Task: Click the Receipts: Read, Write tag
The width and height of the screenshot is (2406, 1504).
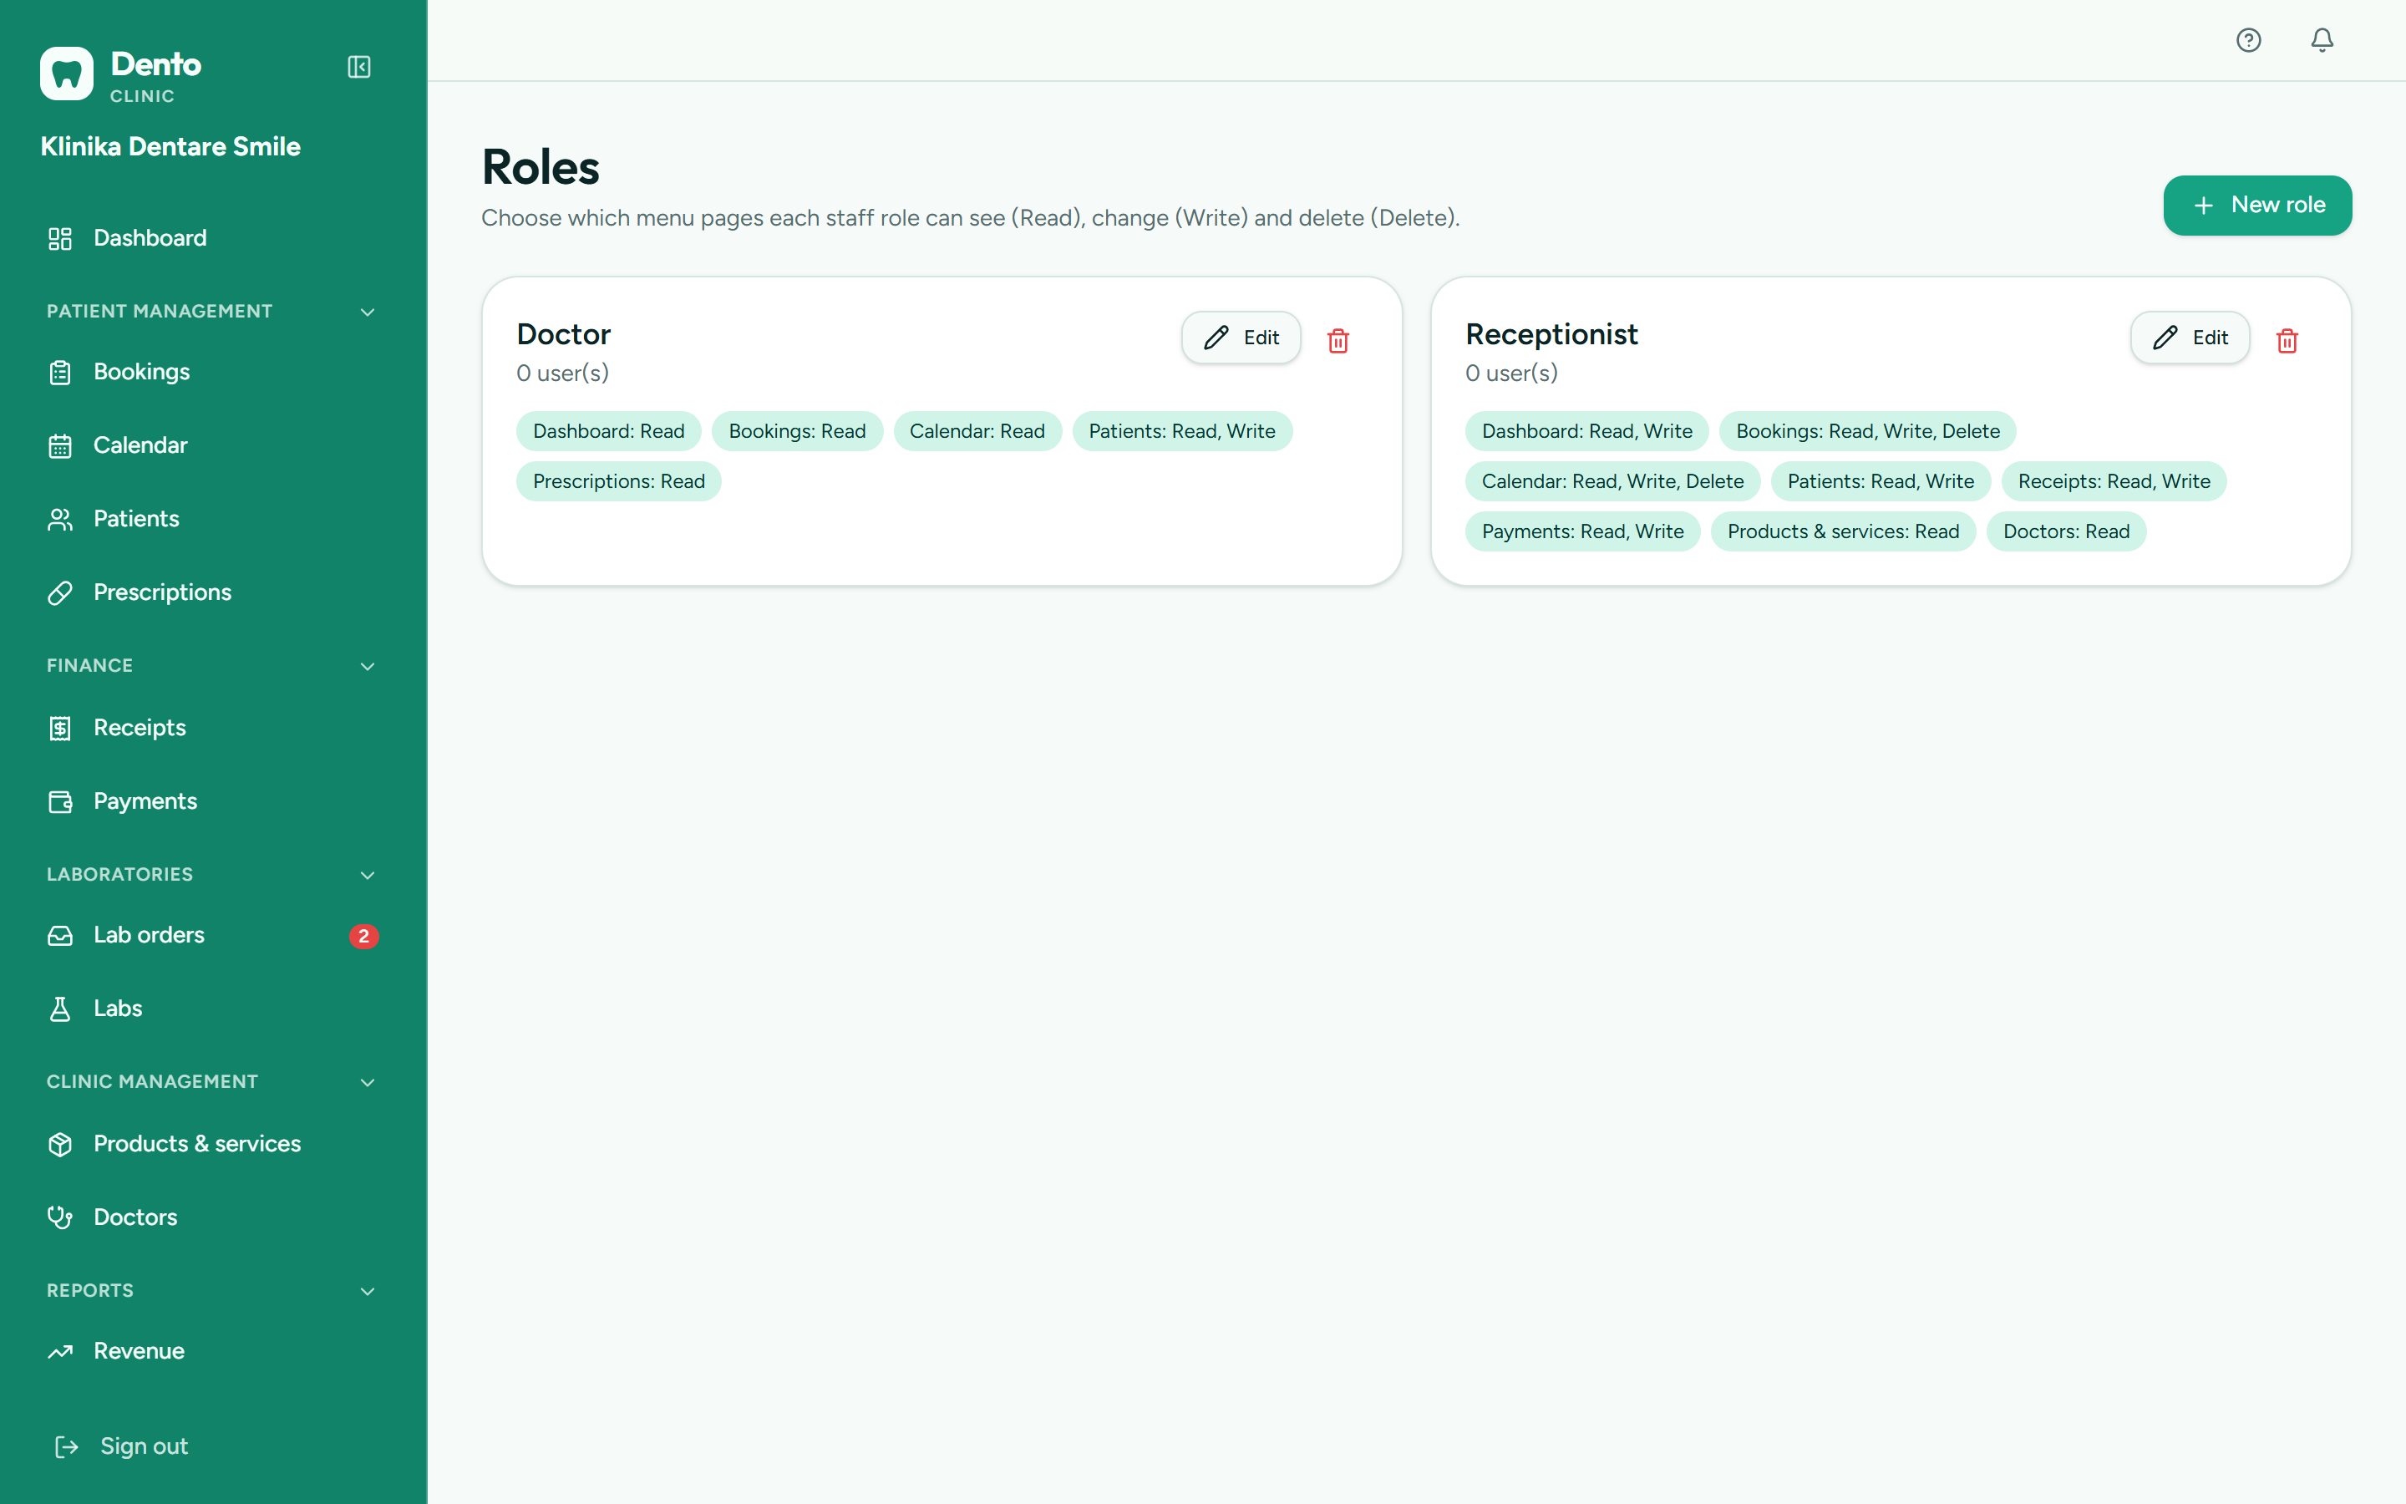Action: coord(2114,481)
